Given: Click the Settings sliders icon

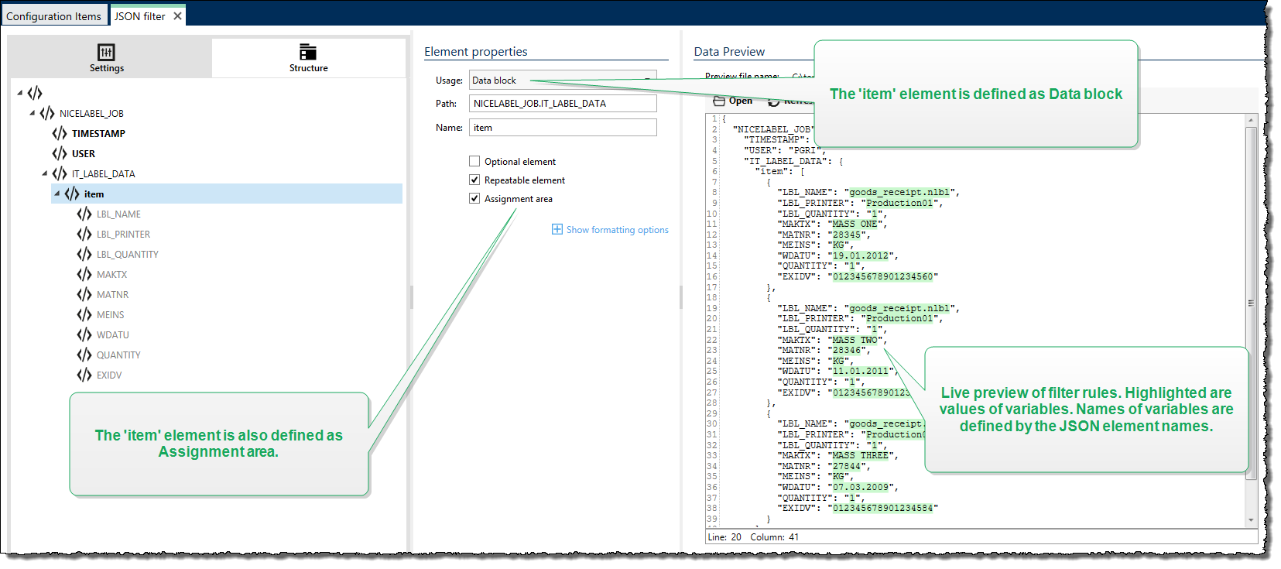Looking at the screenshot, I should coord(106,52).
